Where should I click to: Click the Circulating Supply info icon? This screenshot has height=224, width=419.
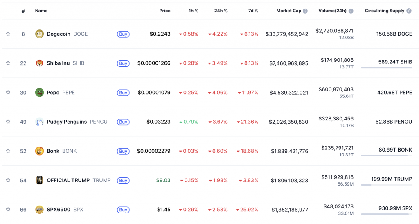pos(409,11)
